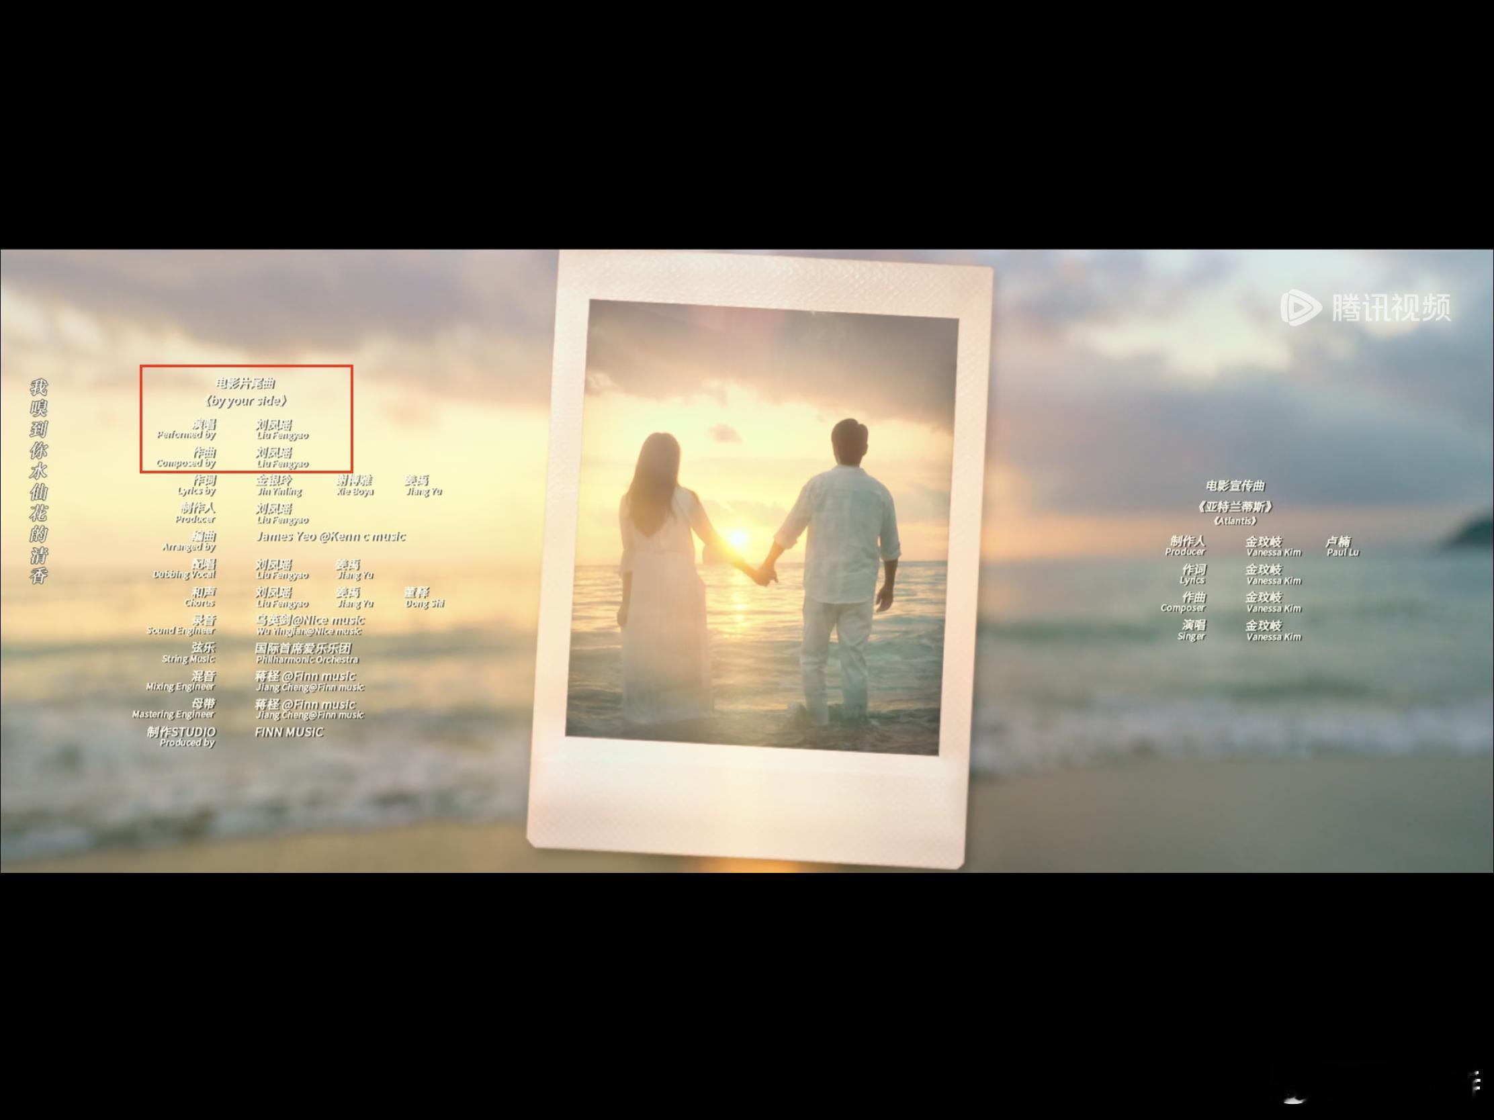The height and width of the screenshot is (1120, 1494).
Task: Click the 《by your side》 song title
Action: [246, 401]
